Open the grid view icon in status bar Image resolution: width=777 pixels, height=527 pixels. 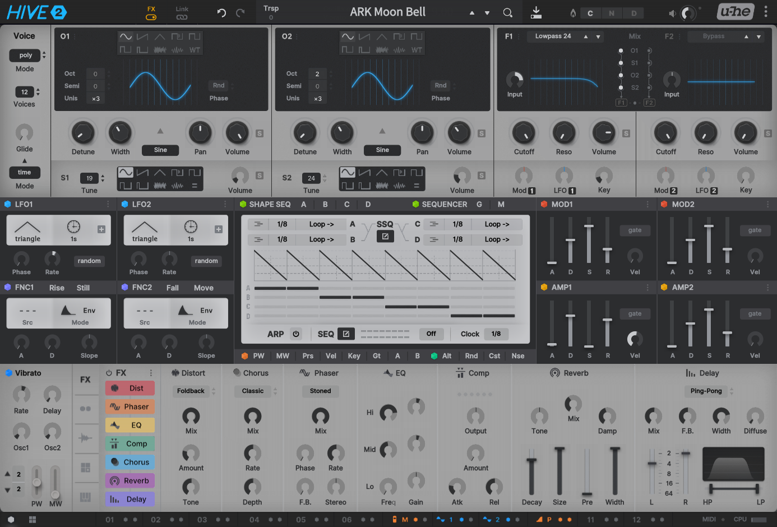coord(33,520)
